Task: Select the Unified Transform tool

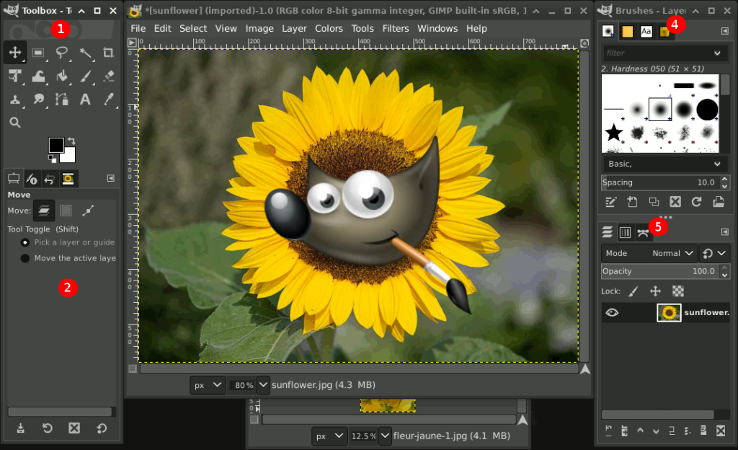Action: (15, 76)
